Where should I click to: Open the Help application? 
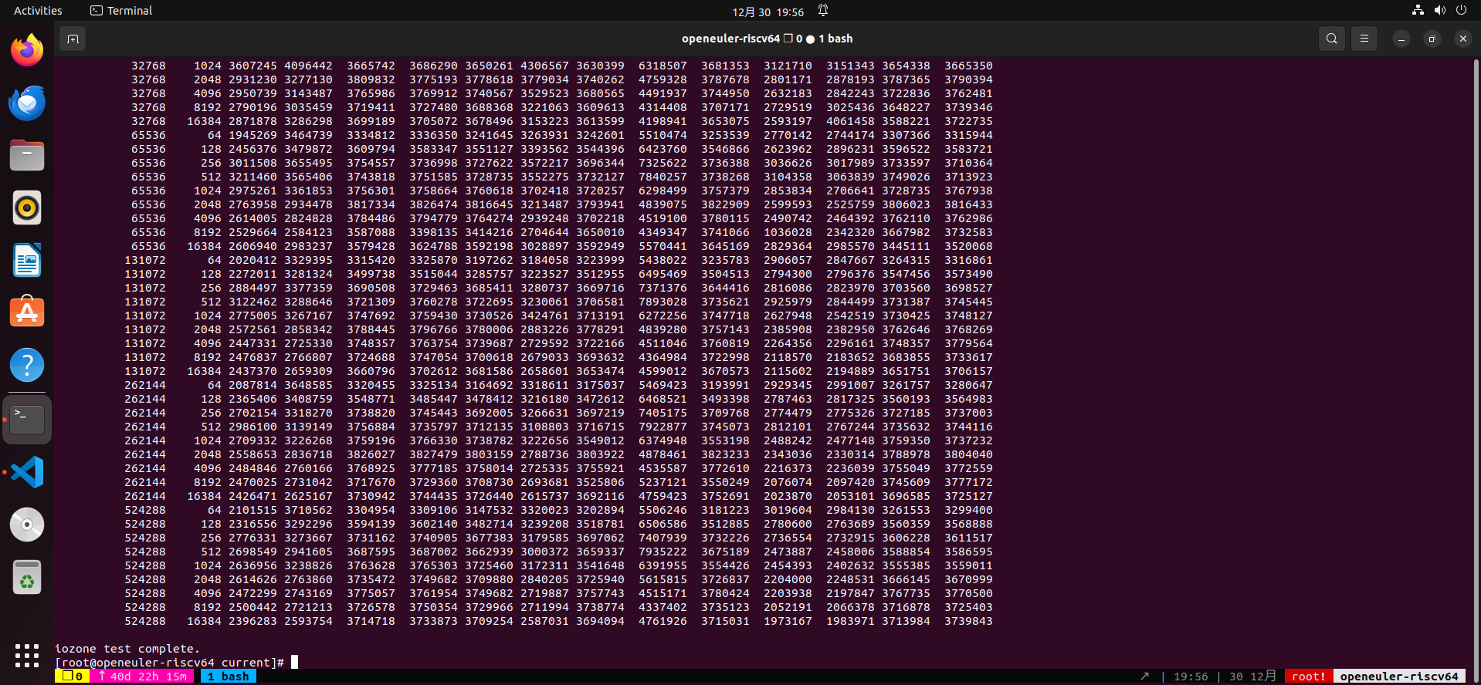(x=27, y=366)
